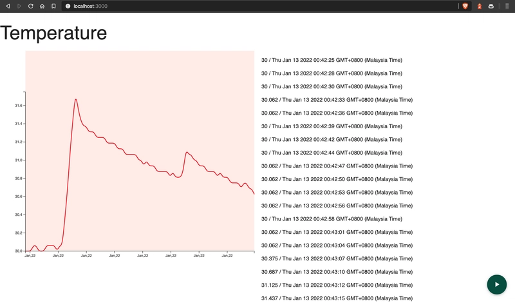Select the 30.8 y-axis label
515x308 pixels.
19,178
